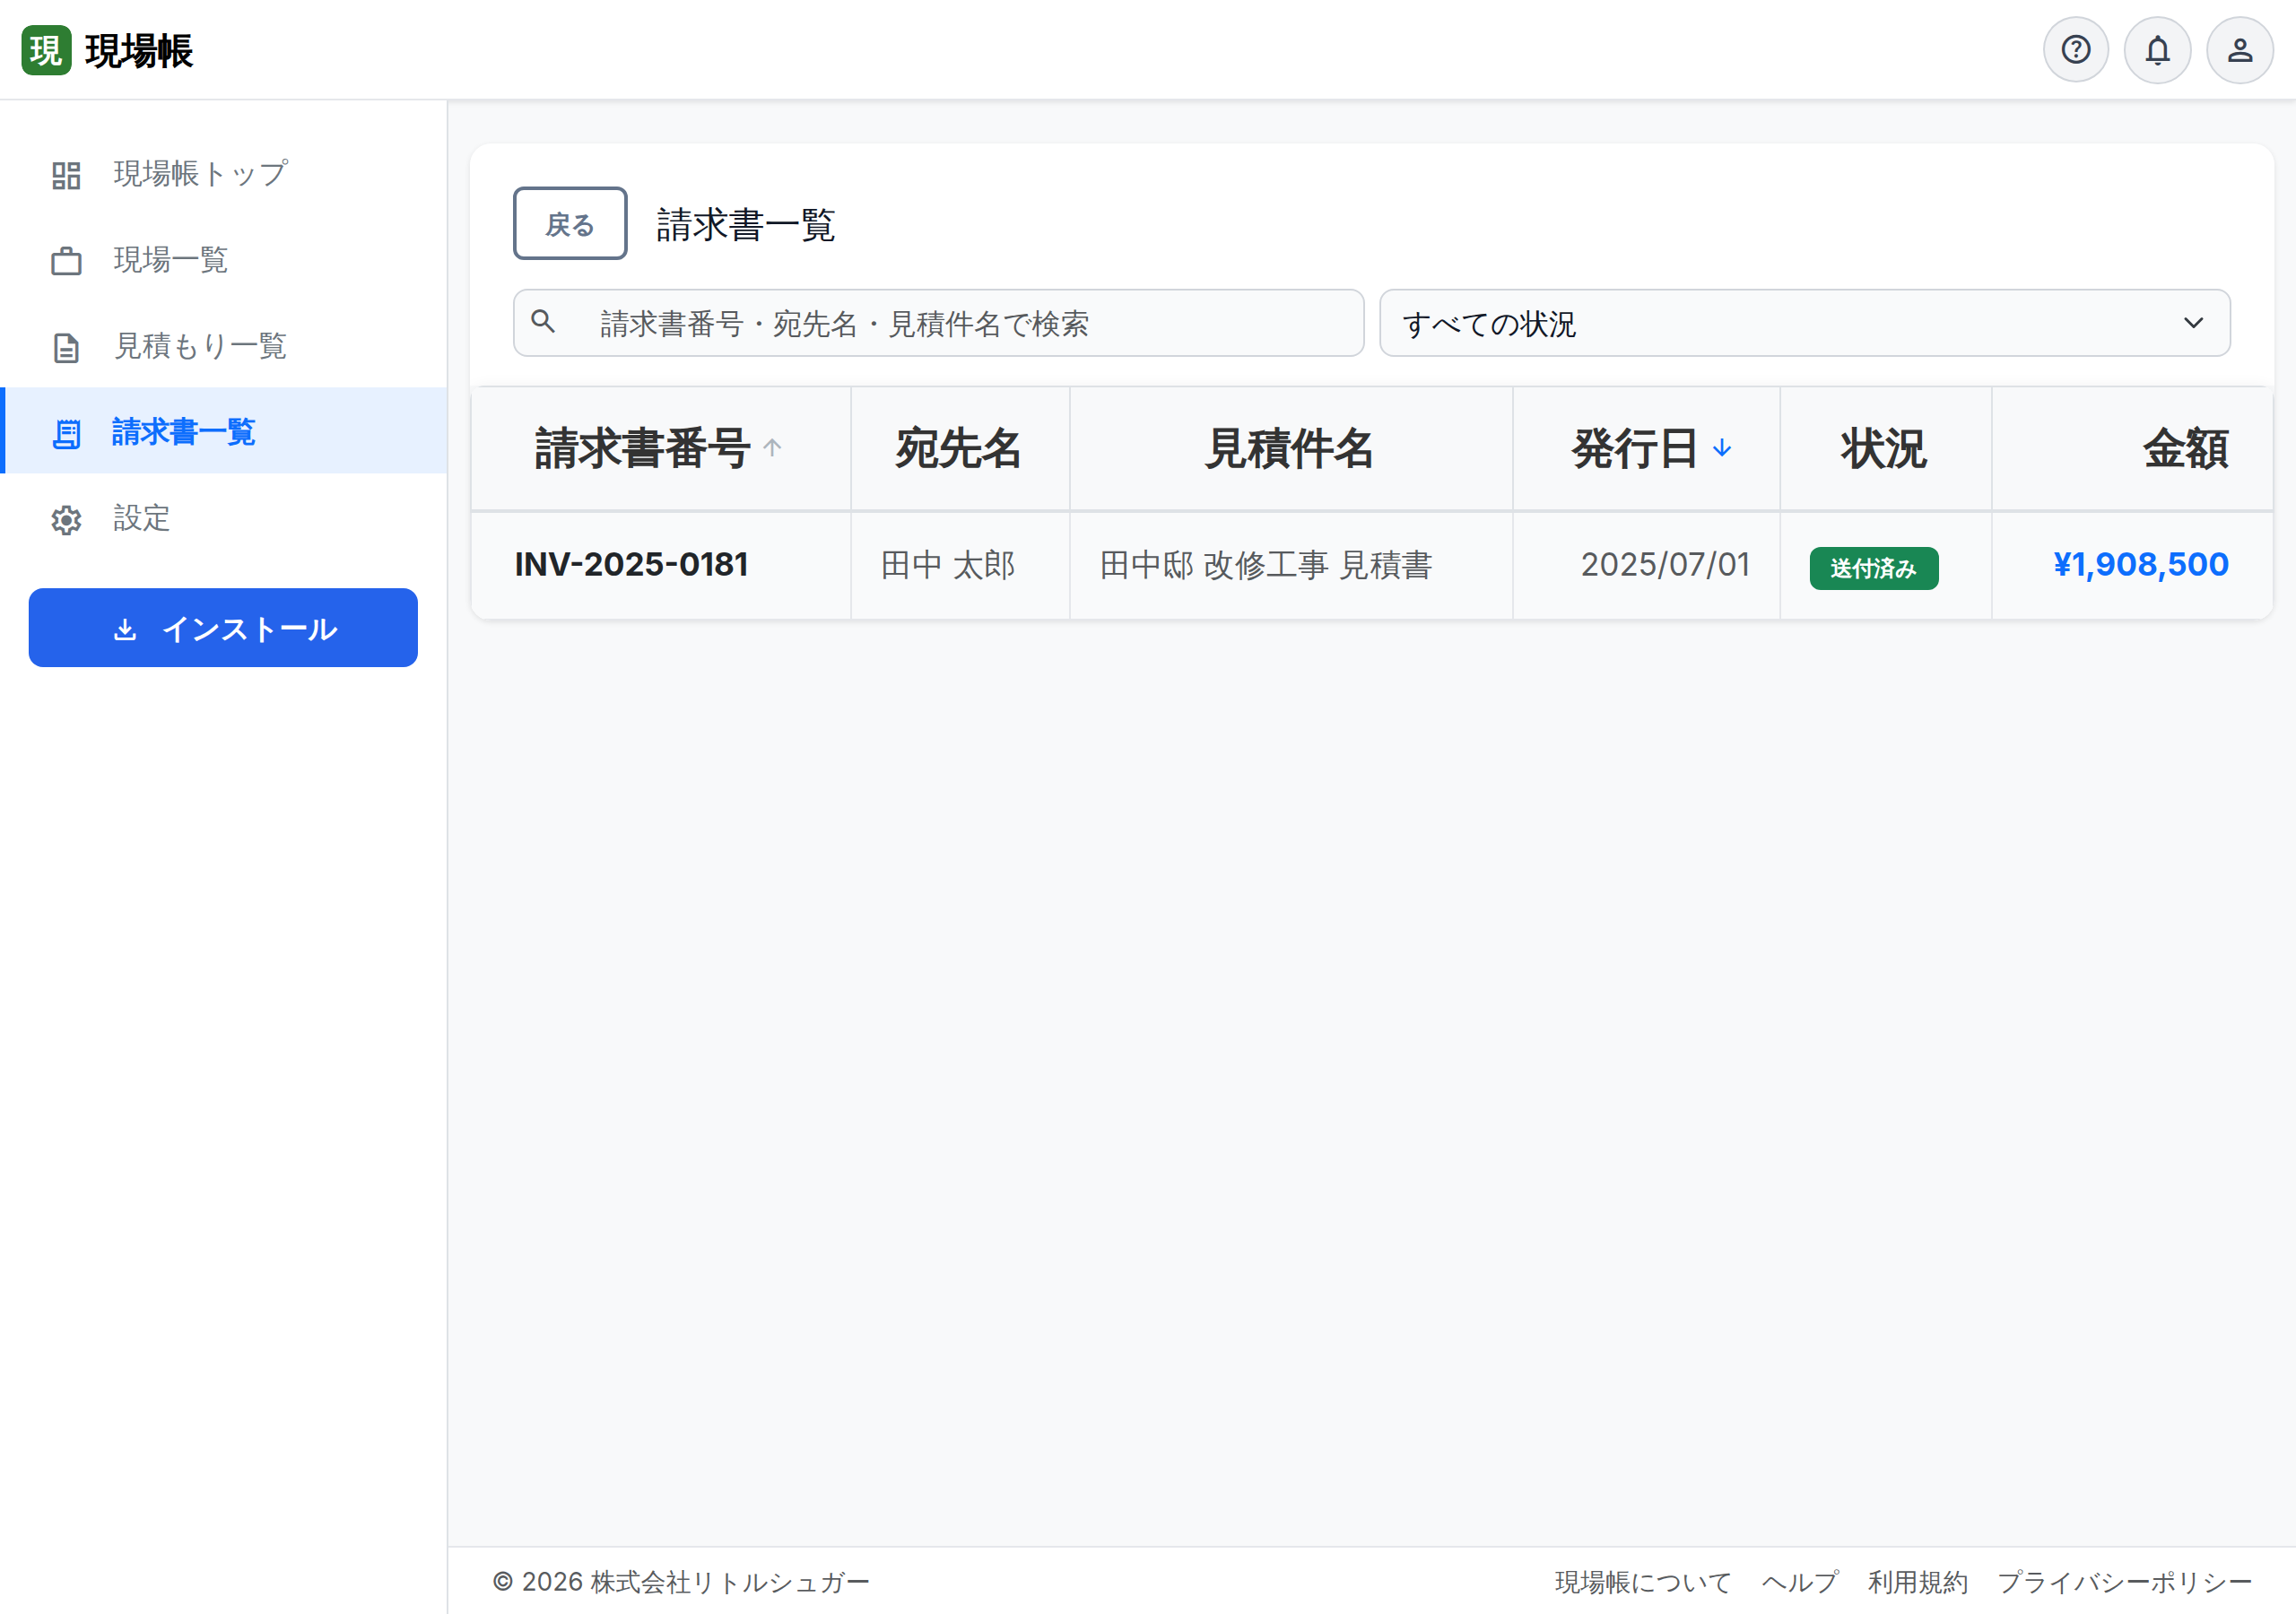Sort by 宛先名 column header

pyautogui.click(x=960, y=448)
